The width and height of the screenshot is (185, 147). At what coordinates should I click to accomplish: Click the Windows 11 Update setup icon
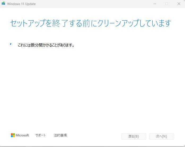3,3
